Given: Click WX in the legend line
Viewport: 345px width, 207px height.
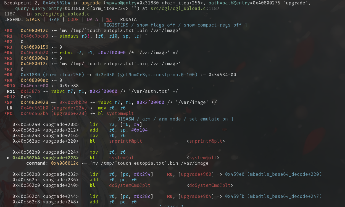Looking at the screenshot, I should coord(109,19).
